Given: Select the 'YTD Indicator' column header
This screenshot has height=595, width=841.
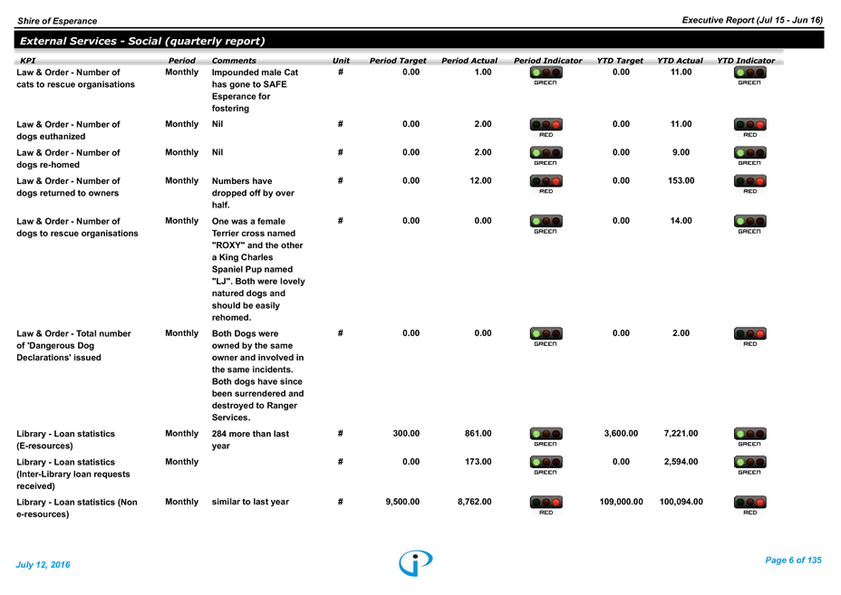Looking at the screenshot, I should [x=746, y=61].
